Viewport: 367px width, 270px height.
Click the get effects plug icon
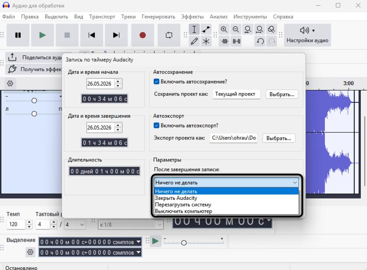(12, 69)
